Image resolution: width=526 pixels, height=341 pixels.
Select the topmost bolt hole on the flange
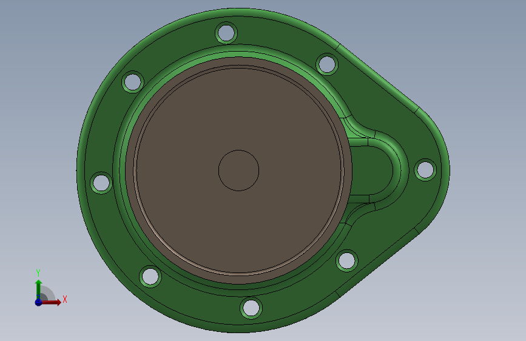[x=226, y=33]
